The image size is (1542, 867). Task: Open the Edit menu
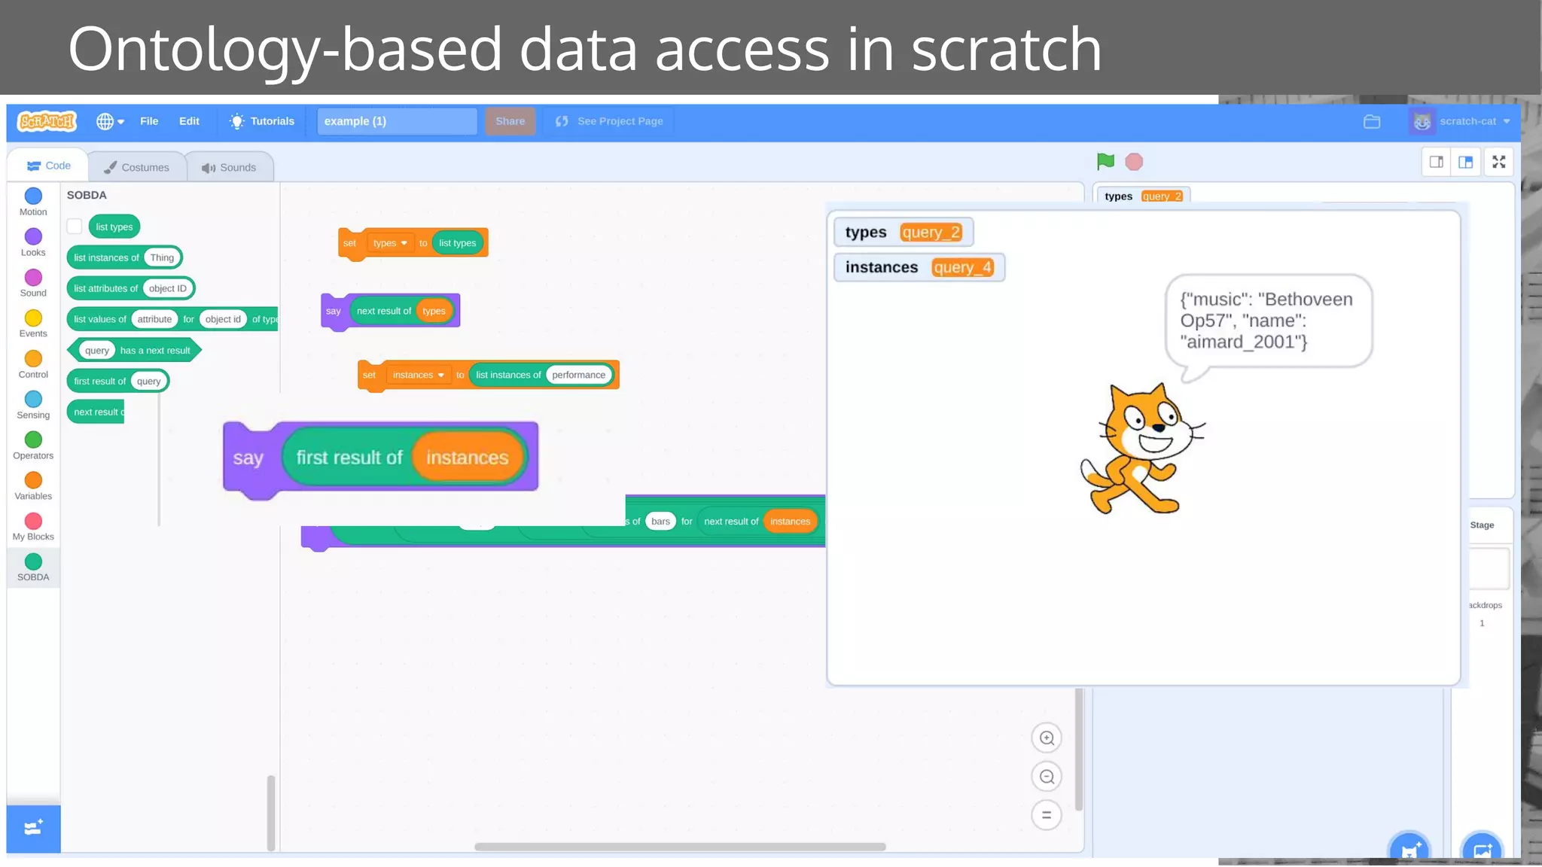click(x=189, y=121)
